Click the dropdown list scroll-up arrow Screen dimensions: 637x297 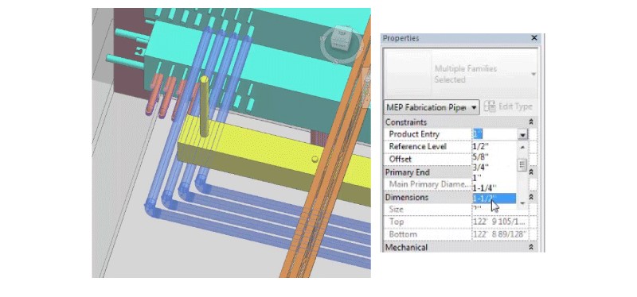(522, 147)
